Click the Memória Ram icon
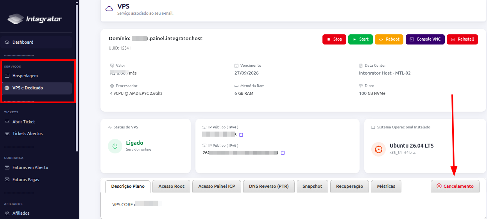Screen dimensions: 487x219 (x=236, y=85)
